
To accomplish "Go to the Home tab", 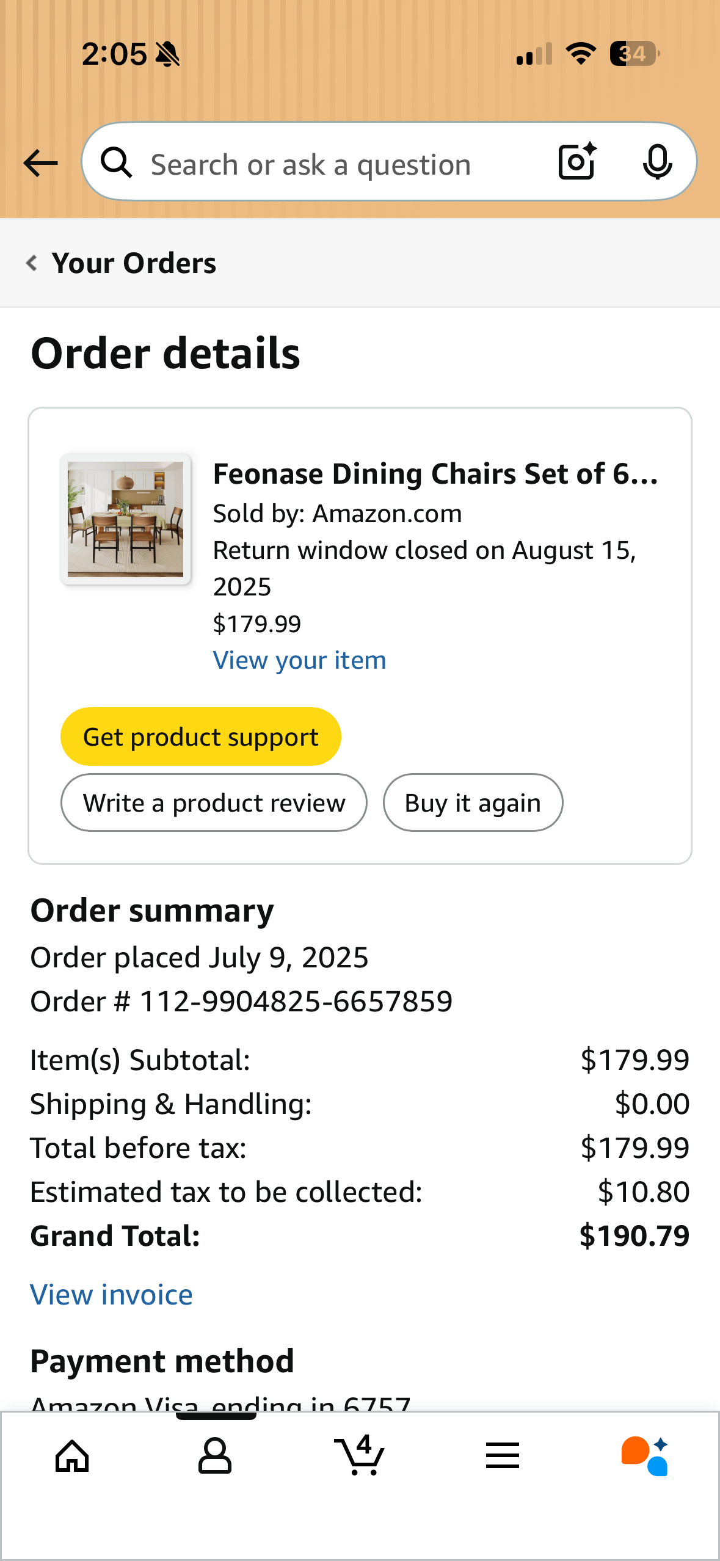I will click(72, 1456).
